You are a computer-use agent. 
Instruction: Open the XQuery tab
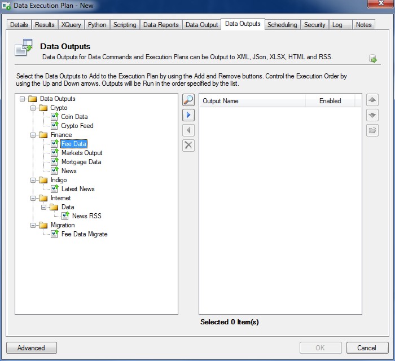[x=71, y=25]
